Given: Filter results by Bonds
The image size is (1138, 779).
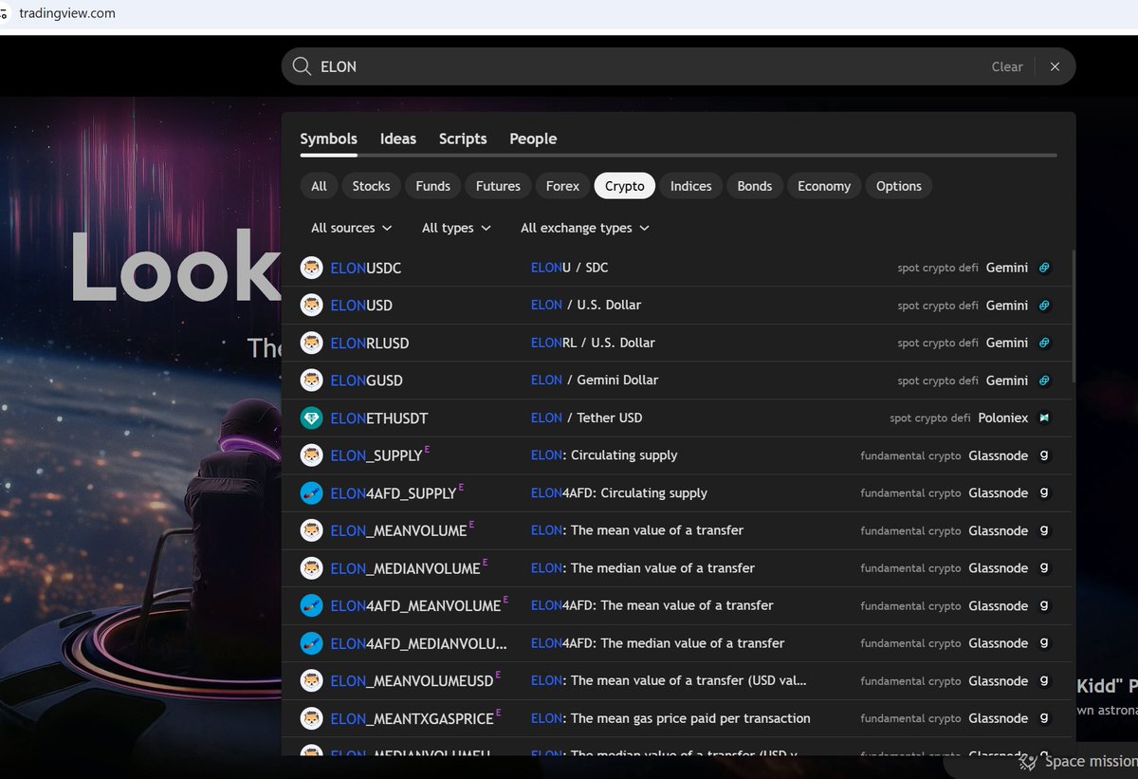Looking at the screenshot, I should 755,186.
